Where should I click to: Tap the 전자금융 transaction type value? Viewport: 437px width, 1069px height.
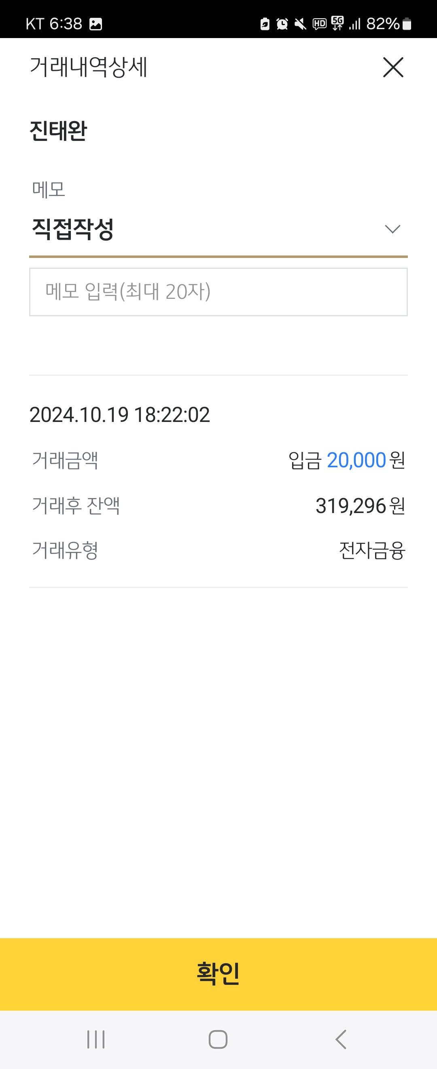coord(372,551)
